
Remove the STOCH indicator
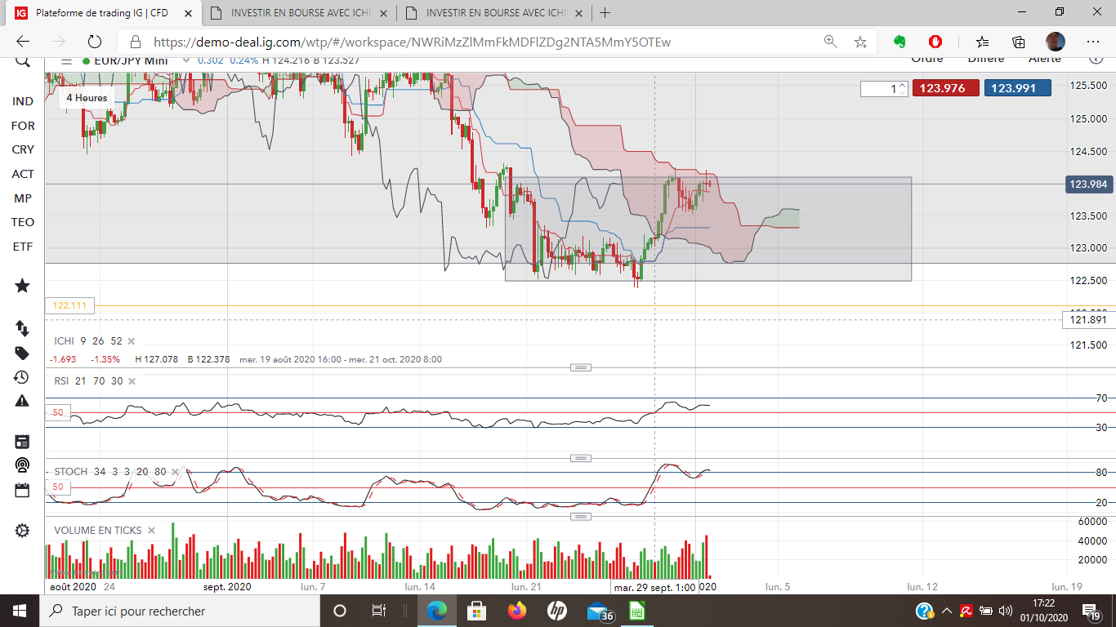(x=175, y=472)
